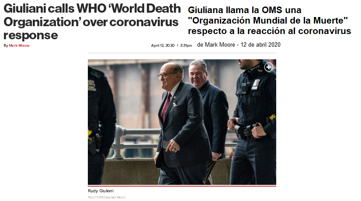Click the gray divider line above the photo

[182, 53]
